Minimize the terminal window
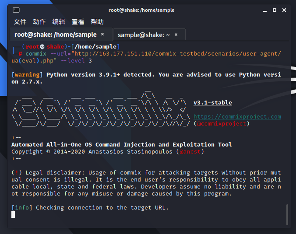This screenshot has height=234, width=296. (264, 10)
